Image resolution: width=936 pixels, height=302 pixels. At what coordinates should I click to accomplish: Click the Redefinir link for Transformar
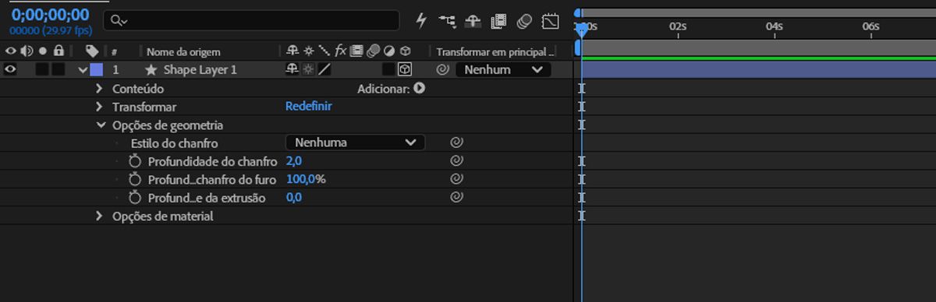point(309,106)
